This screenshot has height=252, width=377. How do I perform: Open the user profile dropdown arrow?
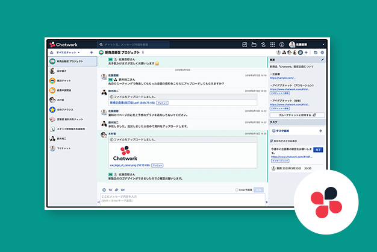323,45
